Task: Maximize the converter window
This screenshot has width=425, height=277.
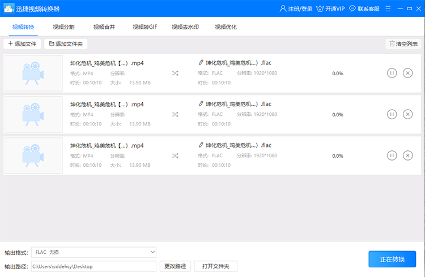Action: (410, 8)
